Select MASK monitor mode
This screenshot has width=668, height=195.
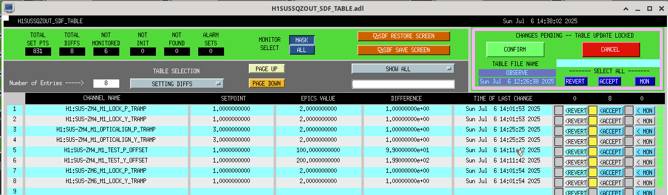pyautogui.click(x=301, y=40)
